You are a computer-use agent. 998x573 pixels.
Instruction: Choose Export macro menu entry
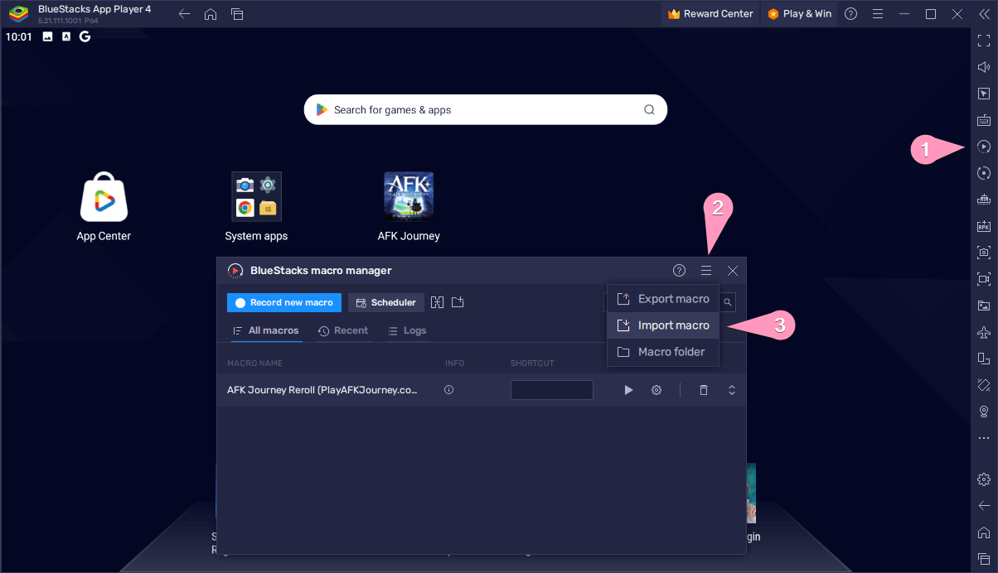(x=672, y=299)
